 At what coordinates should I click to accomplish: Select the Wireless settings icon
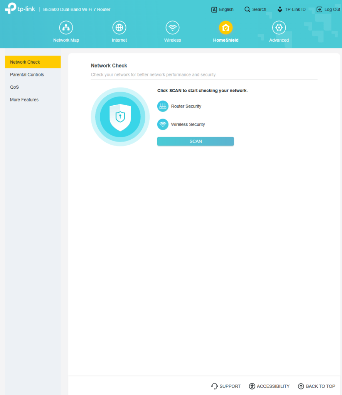point(172,27)
